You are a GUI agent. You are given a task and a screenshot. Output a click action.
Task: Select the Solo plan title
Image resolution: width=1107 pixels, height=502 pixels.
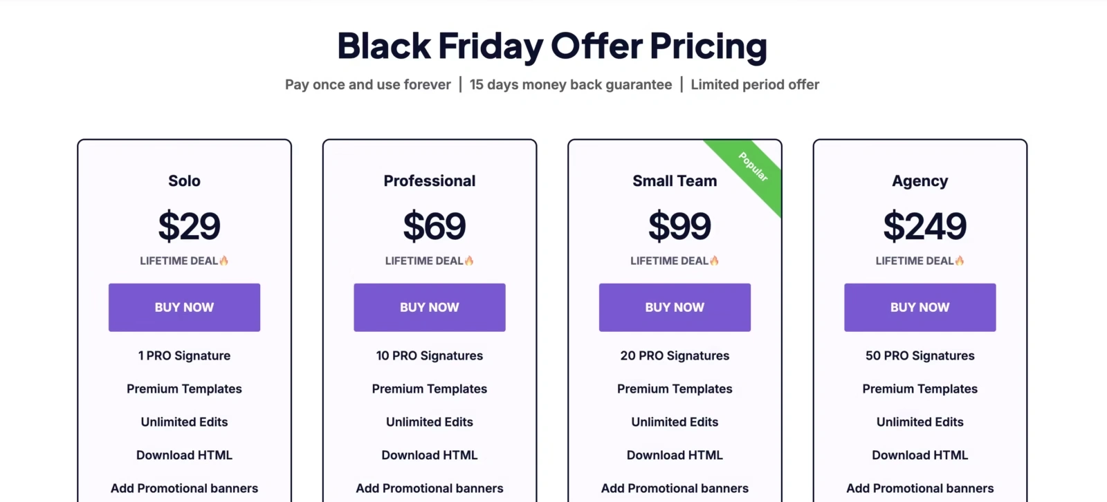point(184,180)
